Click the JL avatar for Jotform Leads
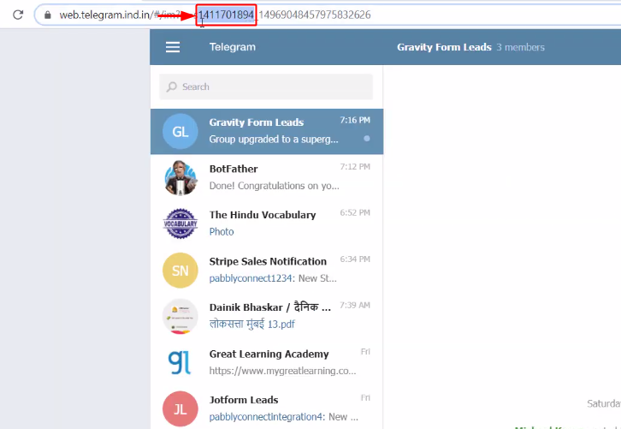Viewport: 621px width, 429px height. [x=180, y=408]
